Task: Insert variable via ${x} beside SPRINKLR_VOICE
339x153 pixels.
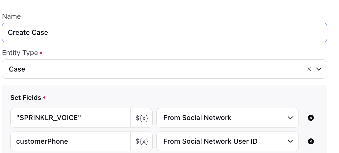Action: pos(141,118)
